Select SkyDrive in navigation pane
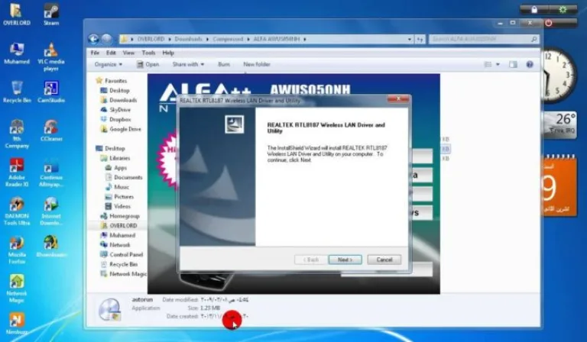The height and width of the screenshot is (342, 587). 115,110
